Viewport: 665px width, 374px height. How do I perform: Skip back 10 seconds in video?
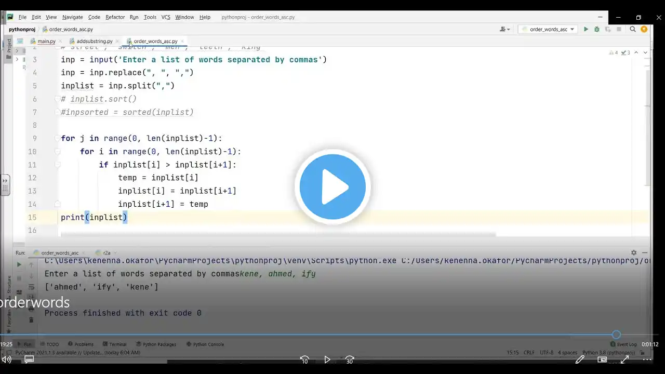coord(305,359)
